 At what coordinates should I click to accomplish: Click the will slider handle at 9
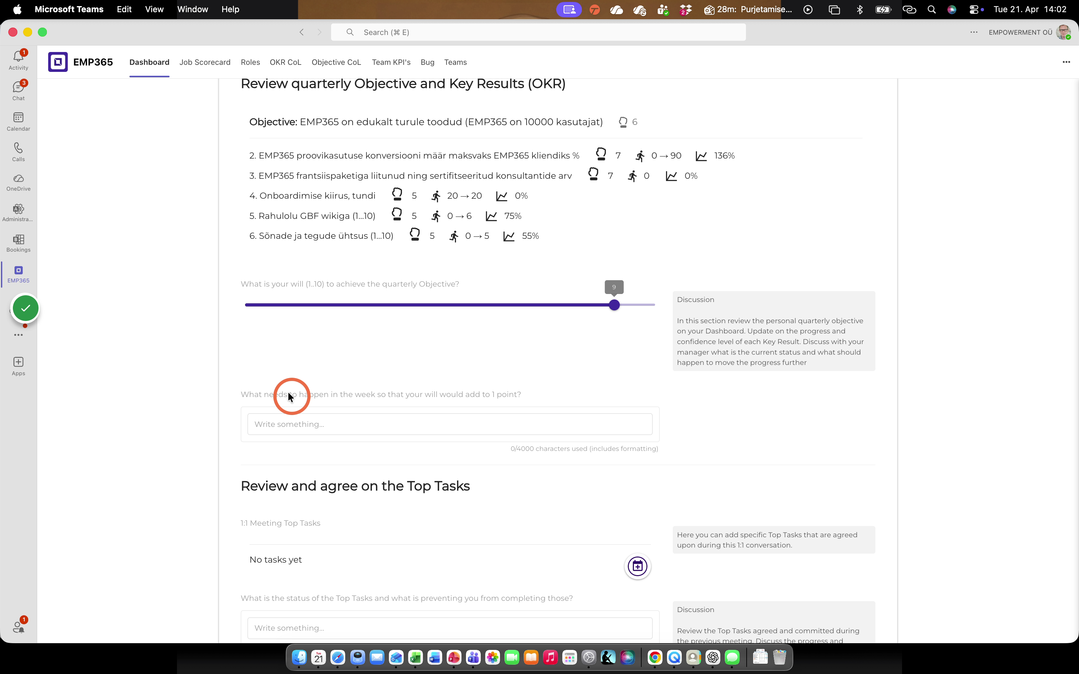click(x=614, y=305)
